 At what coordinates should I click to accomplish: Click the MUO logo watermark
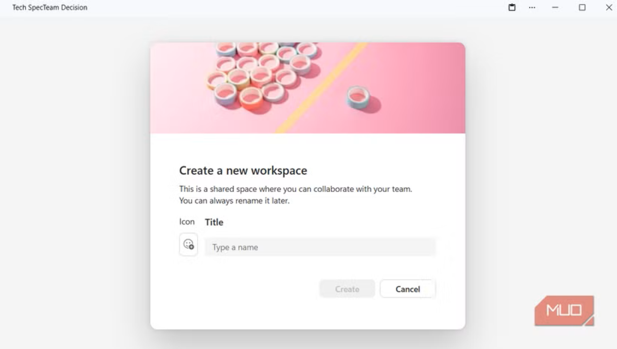(x=564, y=310)
